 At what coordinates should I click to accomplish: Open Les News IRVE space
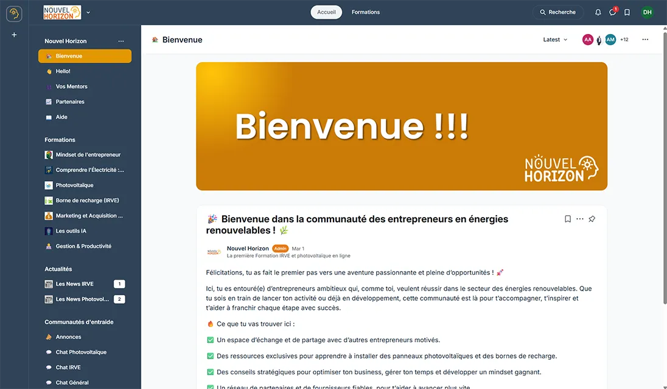click(x=85, y=284)
